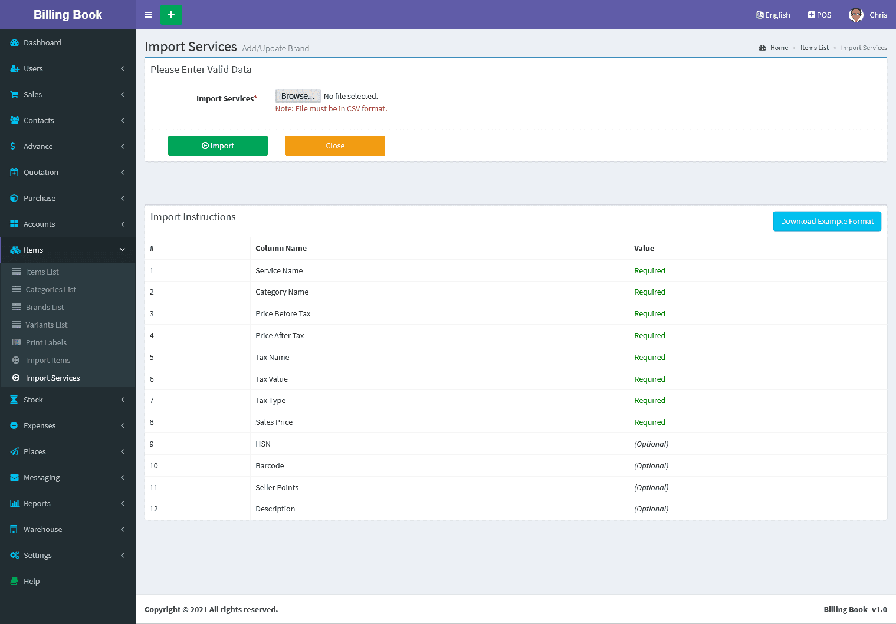Click the Dashboard gauge icon in sidebar
The image size is (896, 624).
pyautogui.click(x=14, y=43)
